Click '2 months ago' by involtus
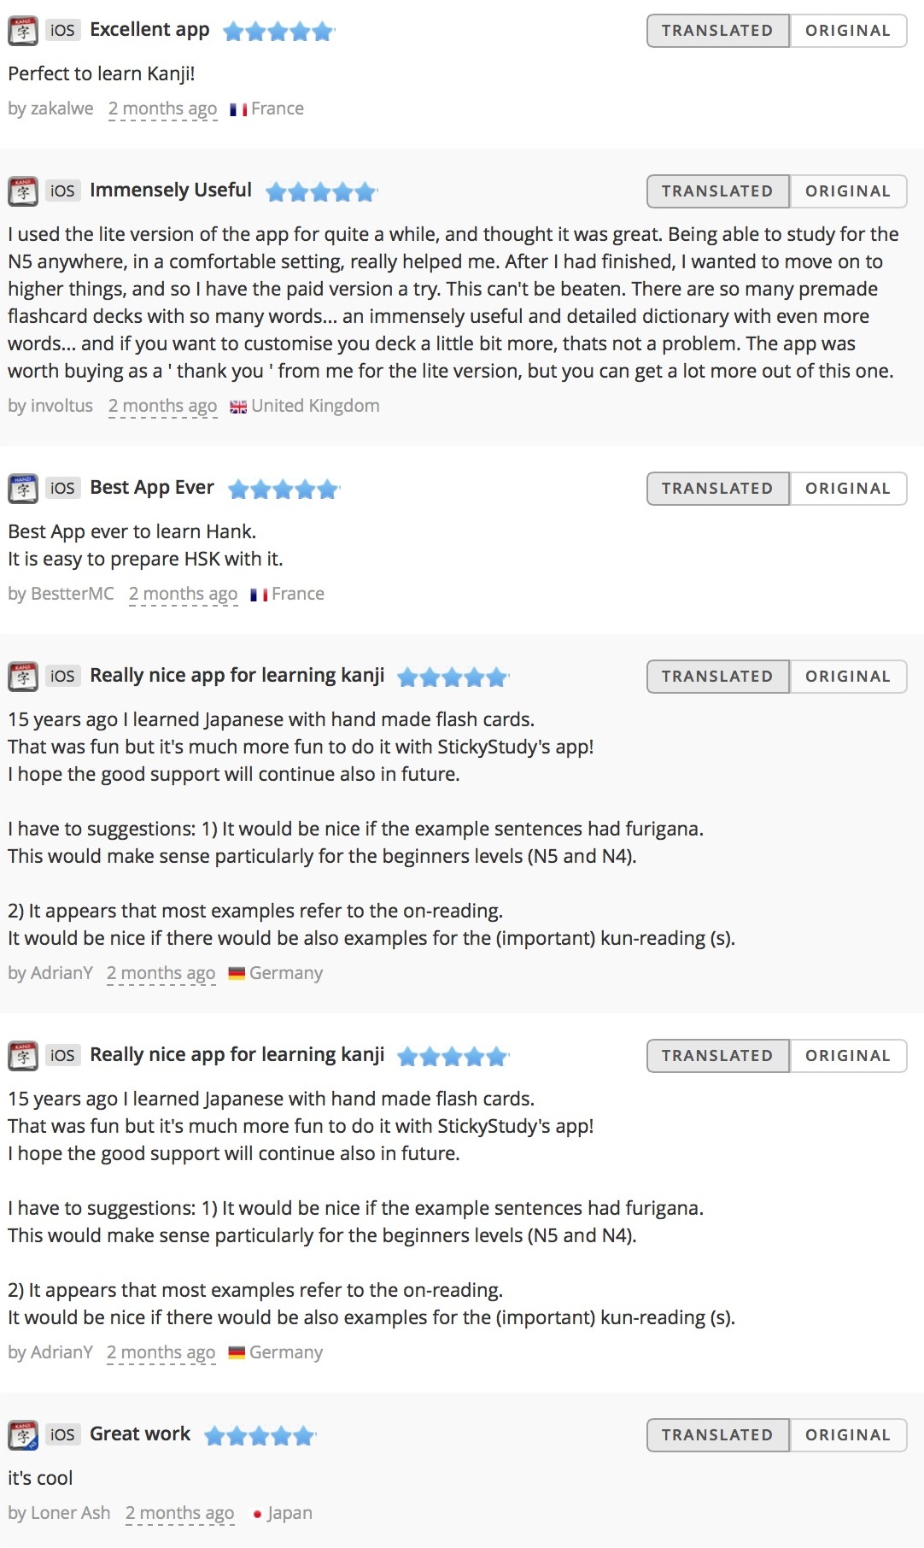 (163, 407)
